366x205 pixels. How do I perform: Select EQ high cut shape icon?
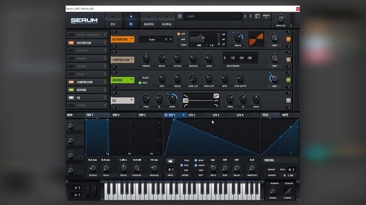(x=216, y=105)
